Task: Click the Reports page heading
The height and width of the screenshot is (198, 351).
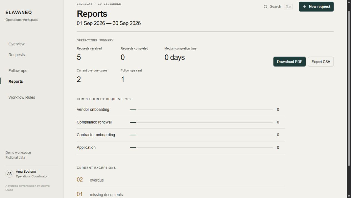Action: 92,14
